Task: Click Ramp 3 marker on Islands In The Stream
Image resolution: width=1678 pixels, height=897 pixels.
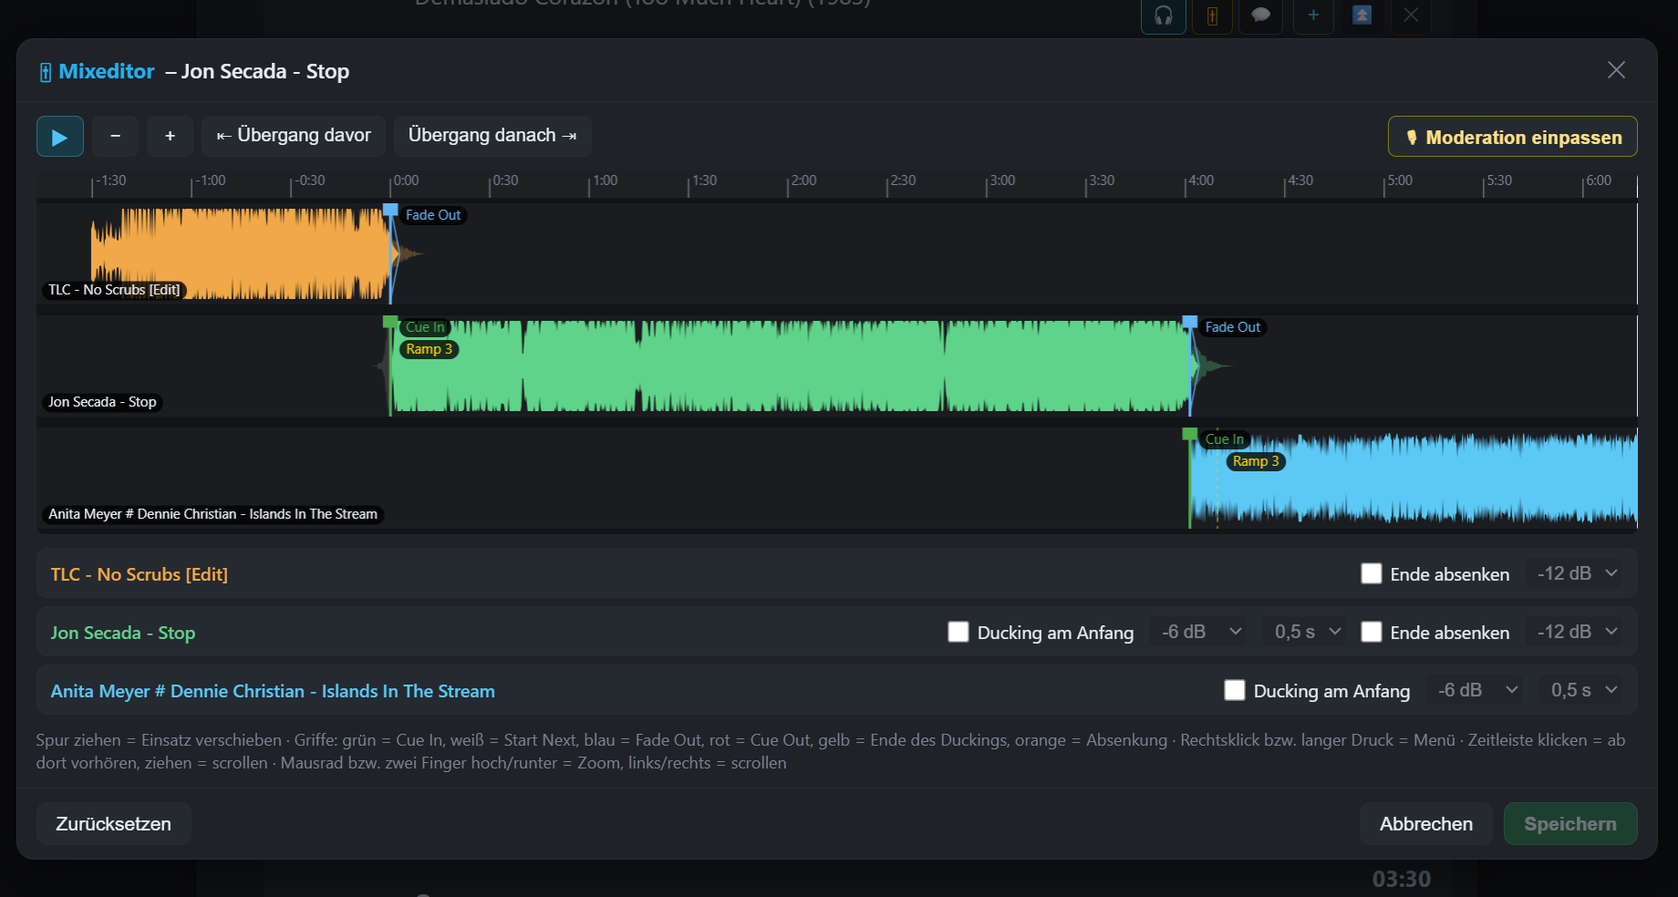Action: coord(1256,461)
